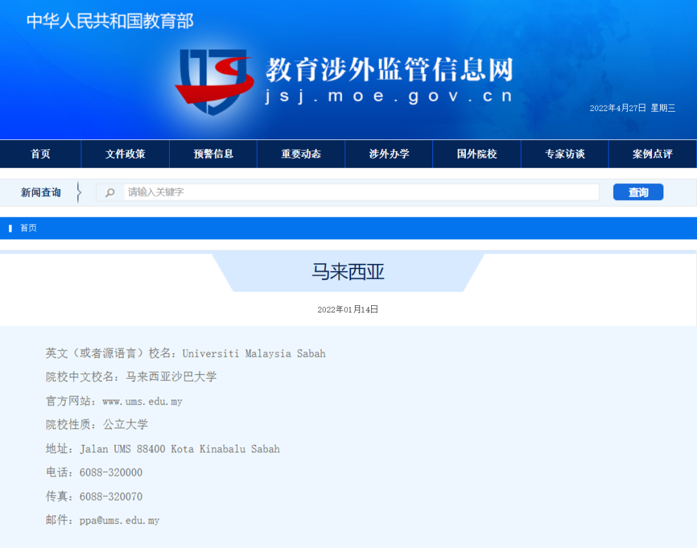Click the blue 查询 button
The height and width of the screenshot is (548, 697).
click(638, 192)
